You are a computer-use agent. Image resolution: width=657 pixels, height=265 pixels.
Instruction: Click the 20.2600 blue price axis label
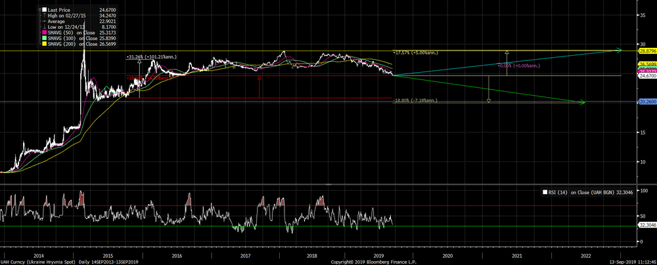pos(646,102)
